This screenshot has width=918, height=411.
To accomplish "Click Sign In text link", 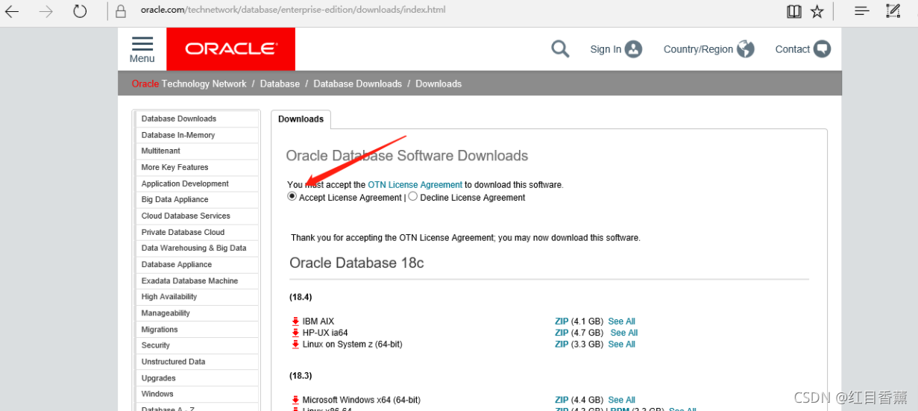I will click(606, 49).
